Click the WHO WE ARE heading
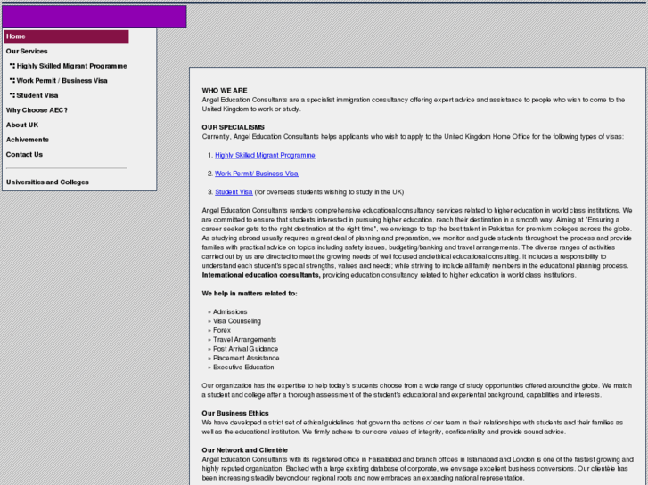648x485 pixels. [x=225, y=91]
